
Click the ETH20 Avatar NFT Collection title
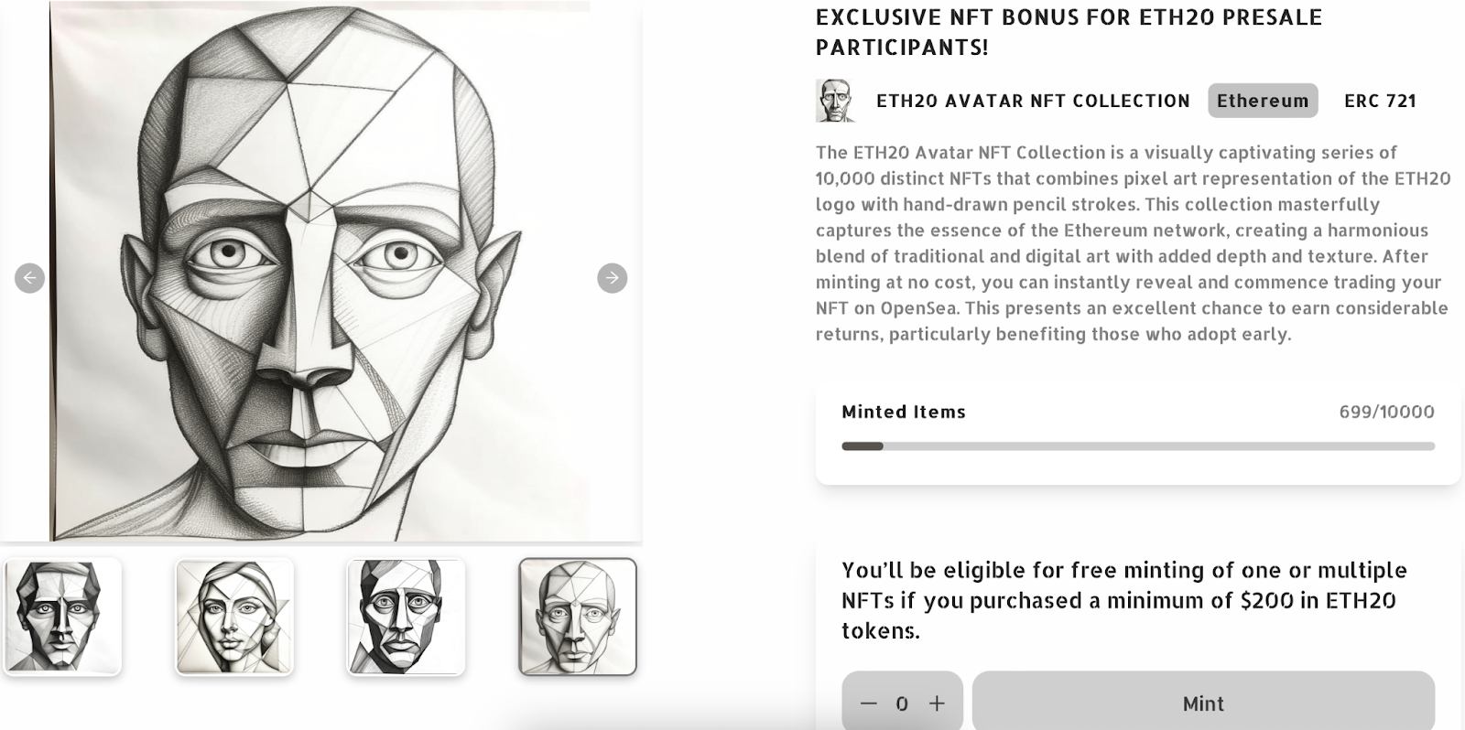(1033, 101)
